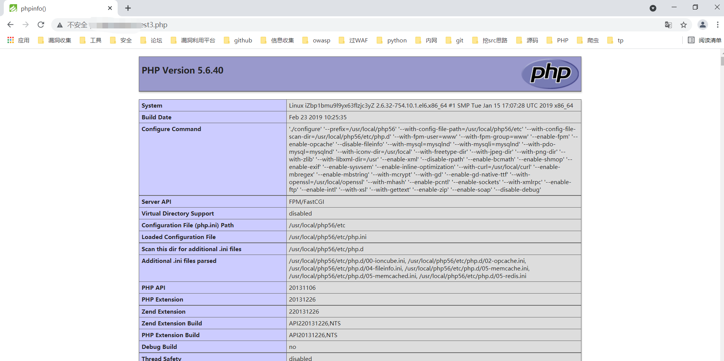
Task: Open the git bookmark folder
Action: (x=454, y=40)
